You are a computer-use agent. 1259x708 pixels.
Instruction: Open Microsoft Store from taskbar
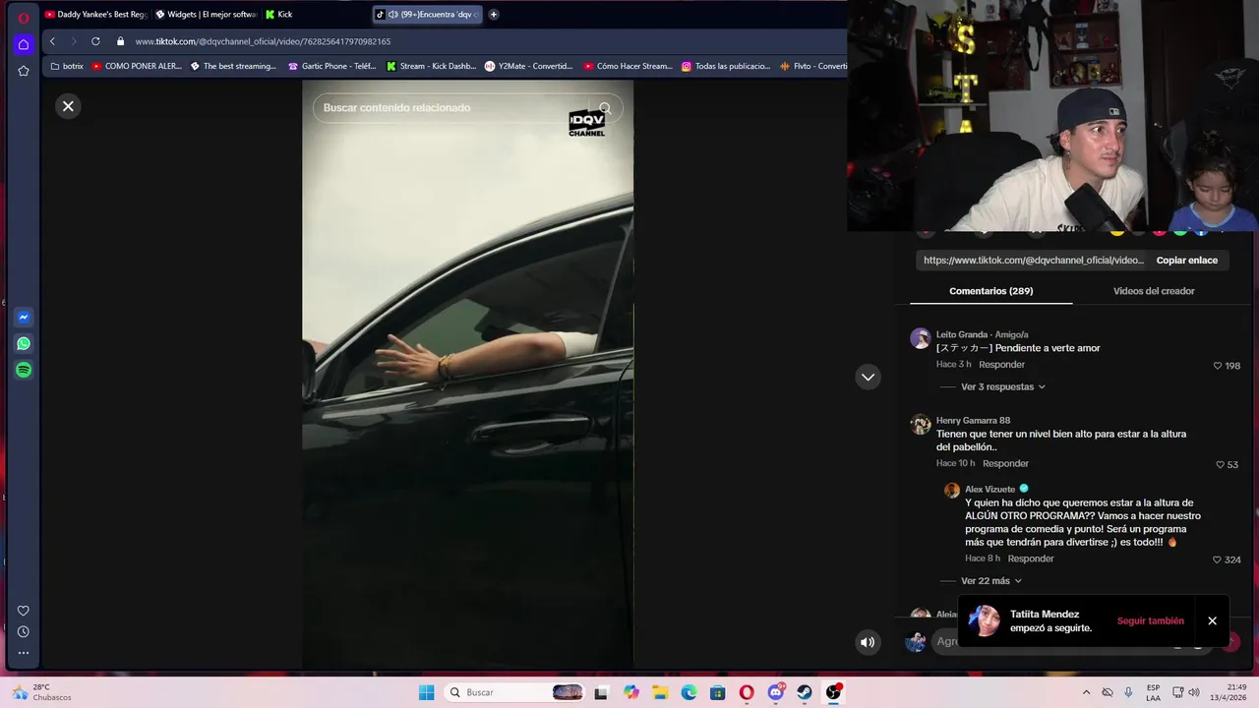coord(717,692)
